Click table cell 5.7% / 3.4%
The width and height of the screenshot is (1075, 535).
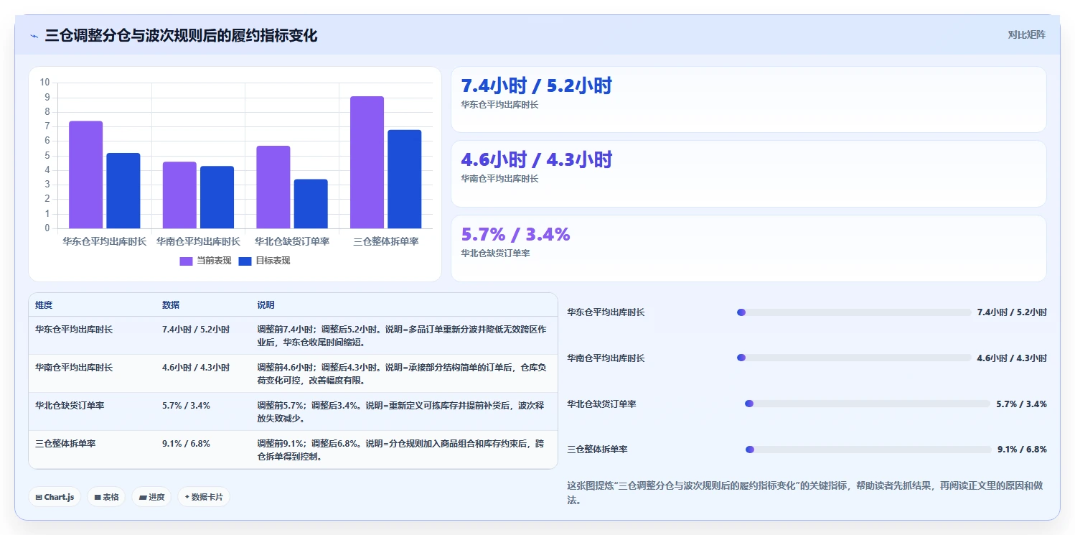(186, 406)
